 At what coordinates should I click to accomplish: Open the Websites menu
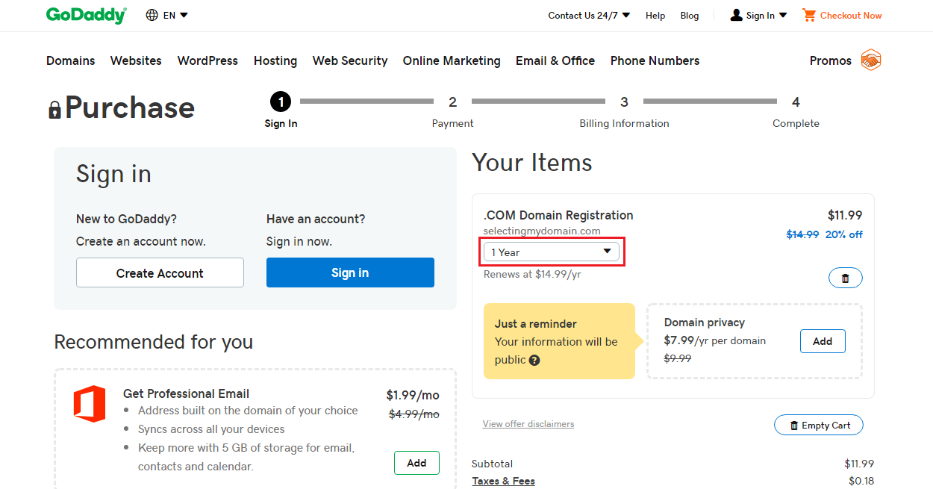(136, 60)
